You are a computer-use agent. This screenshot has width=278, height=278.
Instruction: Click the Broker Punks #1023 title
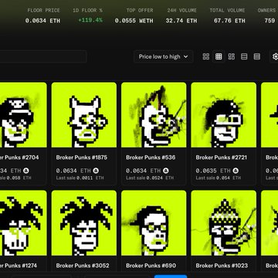[x=222, y=266]
